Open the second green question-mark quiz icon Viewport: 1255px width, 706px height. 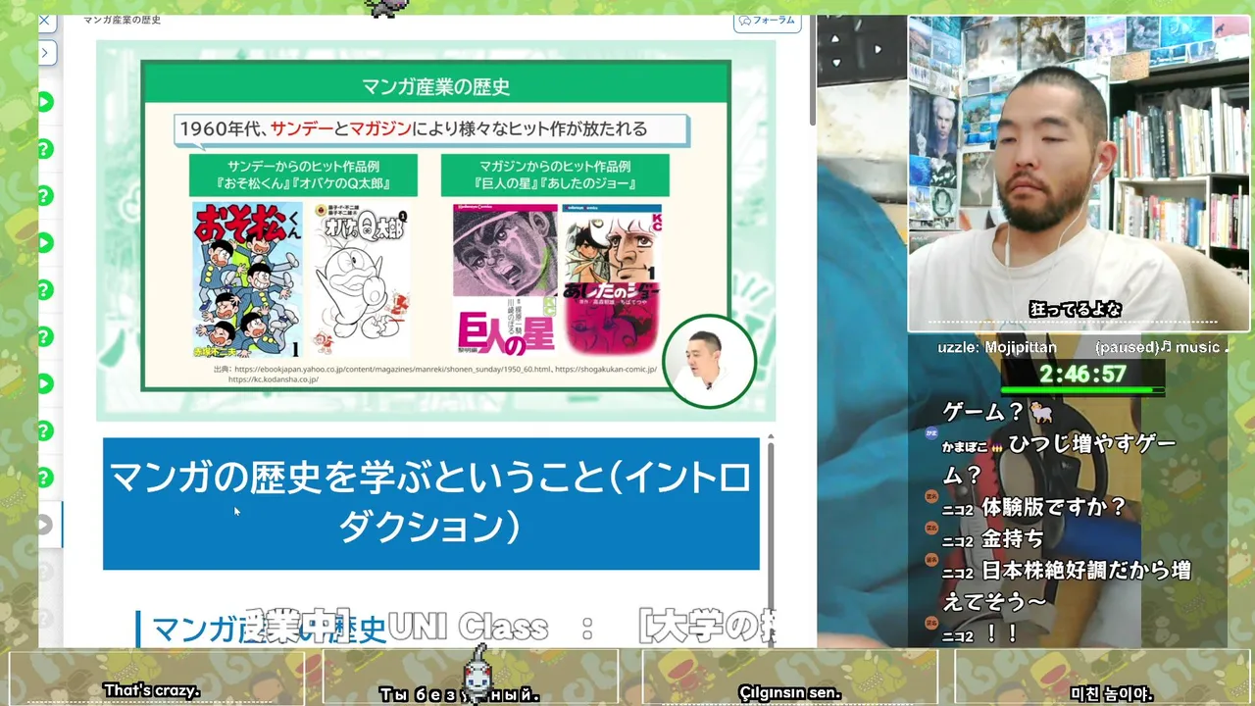coord(44,196)
